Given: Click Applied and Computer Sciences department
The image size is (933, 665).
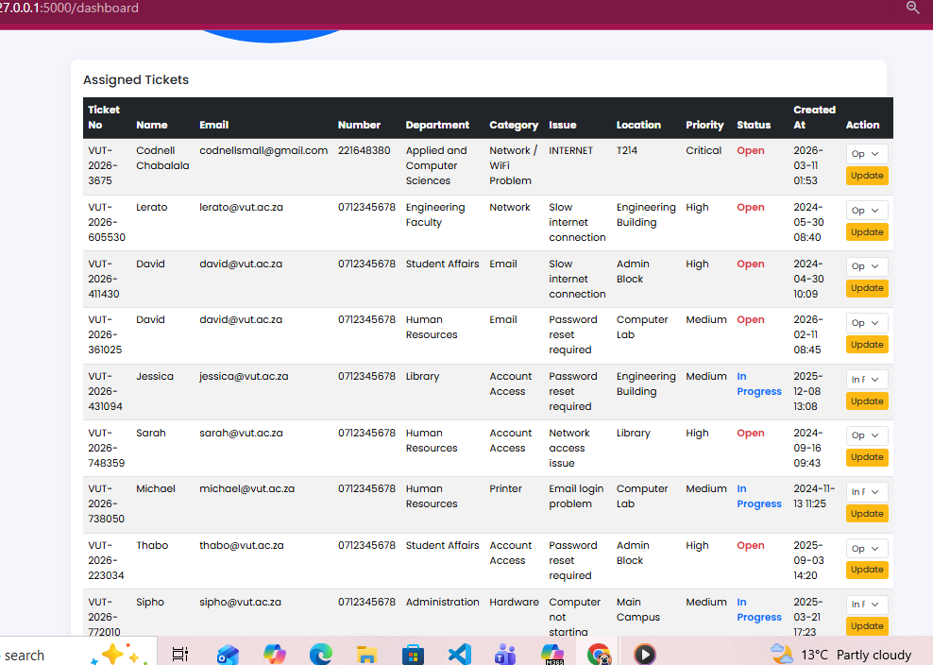Looking at the screenshot, I should [436, 165].
